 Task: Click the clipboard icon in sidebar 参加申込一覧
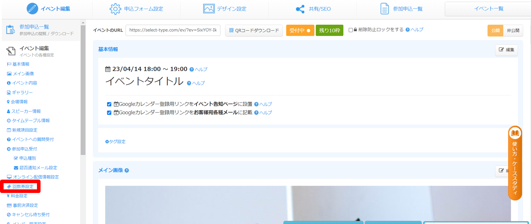(11, 30)
